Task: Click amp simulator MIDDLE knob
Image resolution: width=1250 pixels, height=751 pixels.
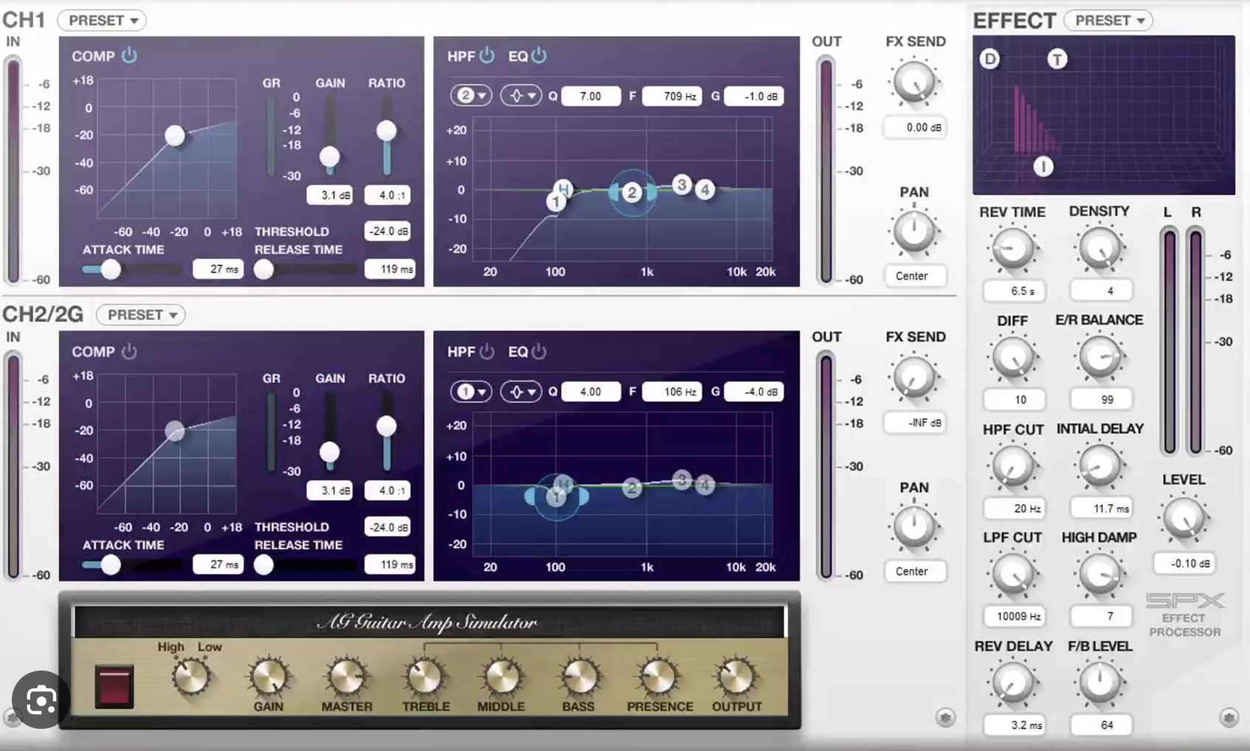Action: pos(502,677)
